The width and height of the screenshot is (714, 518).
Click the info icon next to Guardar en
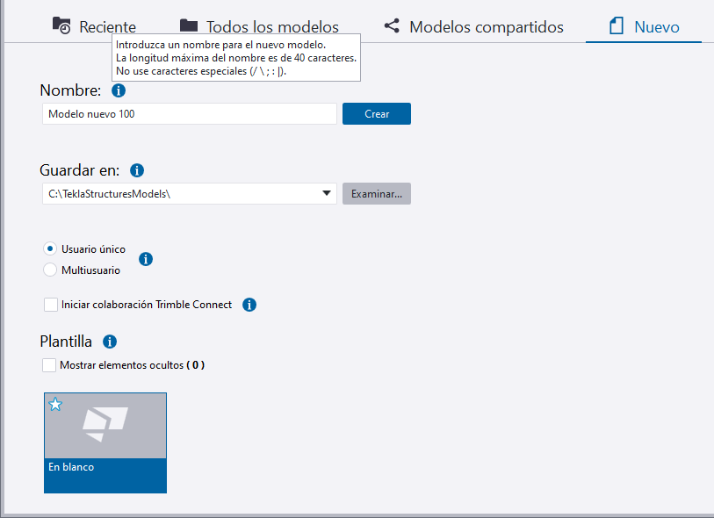pos(137,170)
